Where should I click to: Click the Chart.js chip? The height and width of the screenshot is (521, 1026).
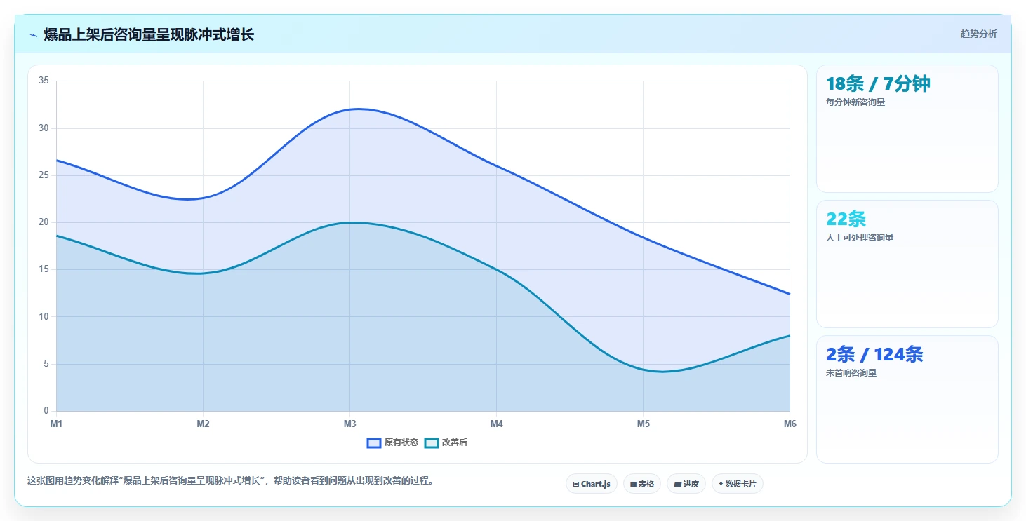592,484
